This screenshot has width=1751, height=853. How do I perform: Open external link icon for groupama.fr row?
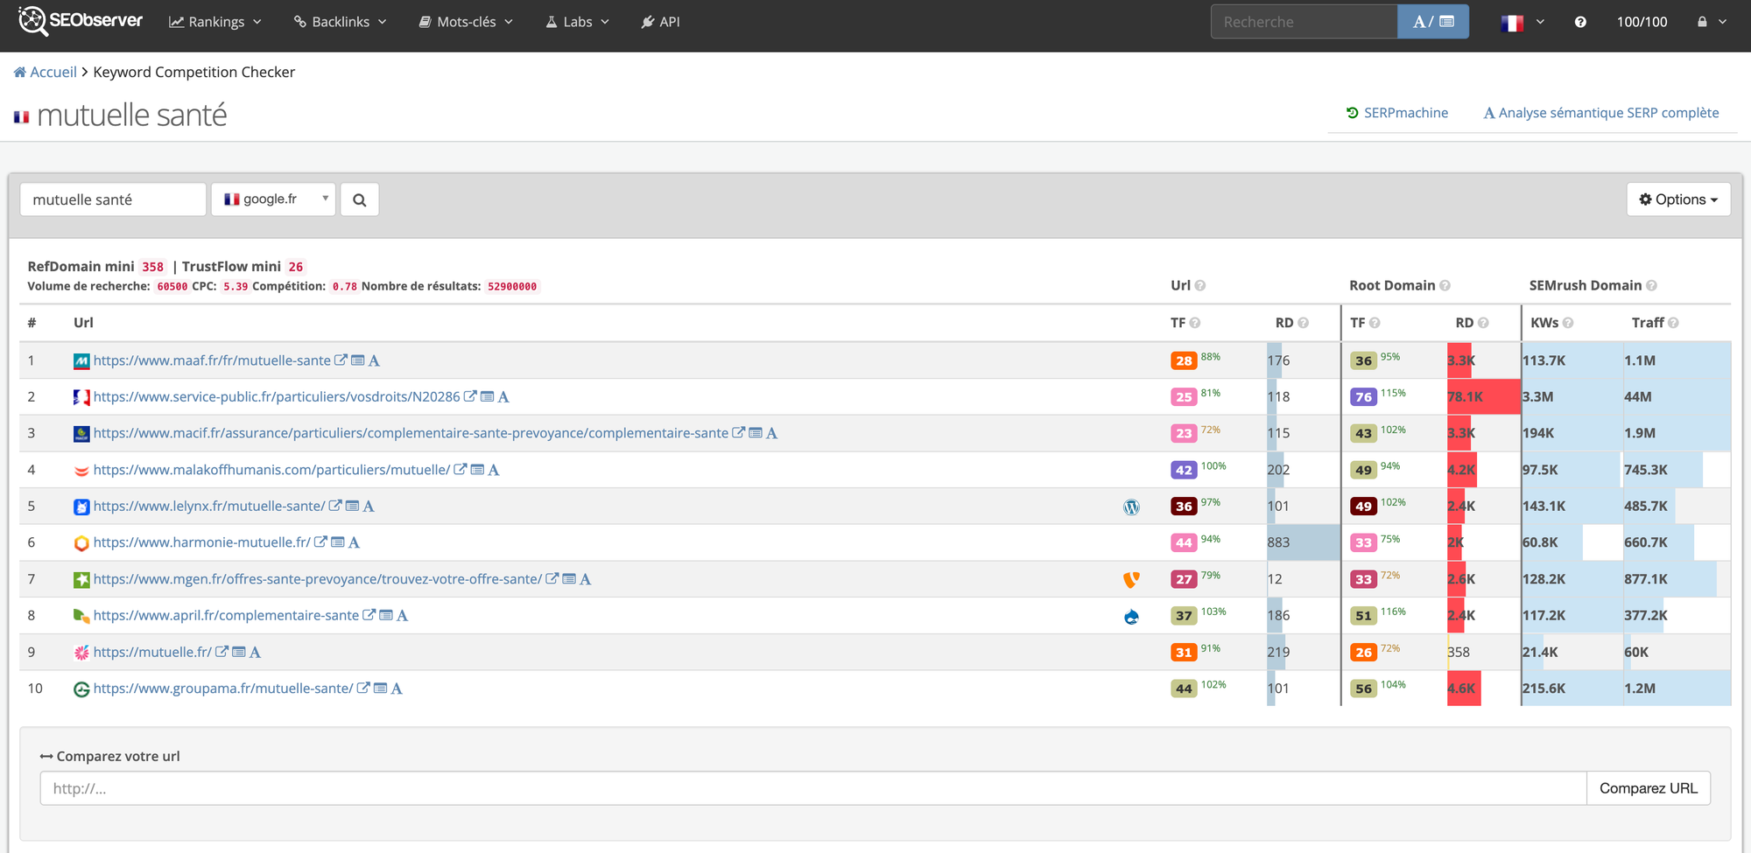coord(363,689)
